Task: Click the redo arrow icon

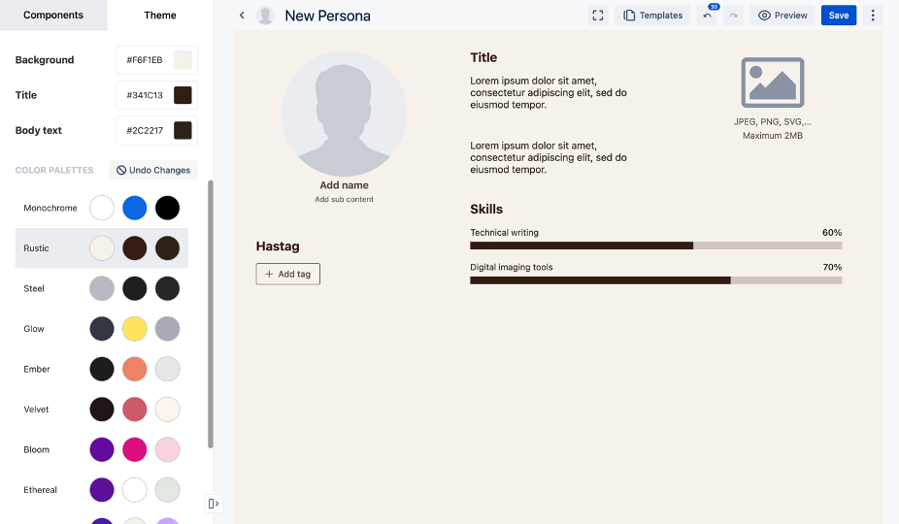Action: coord(733,16)
